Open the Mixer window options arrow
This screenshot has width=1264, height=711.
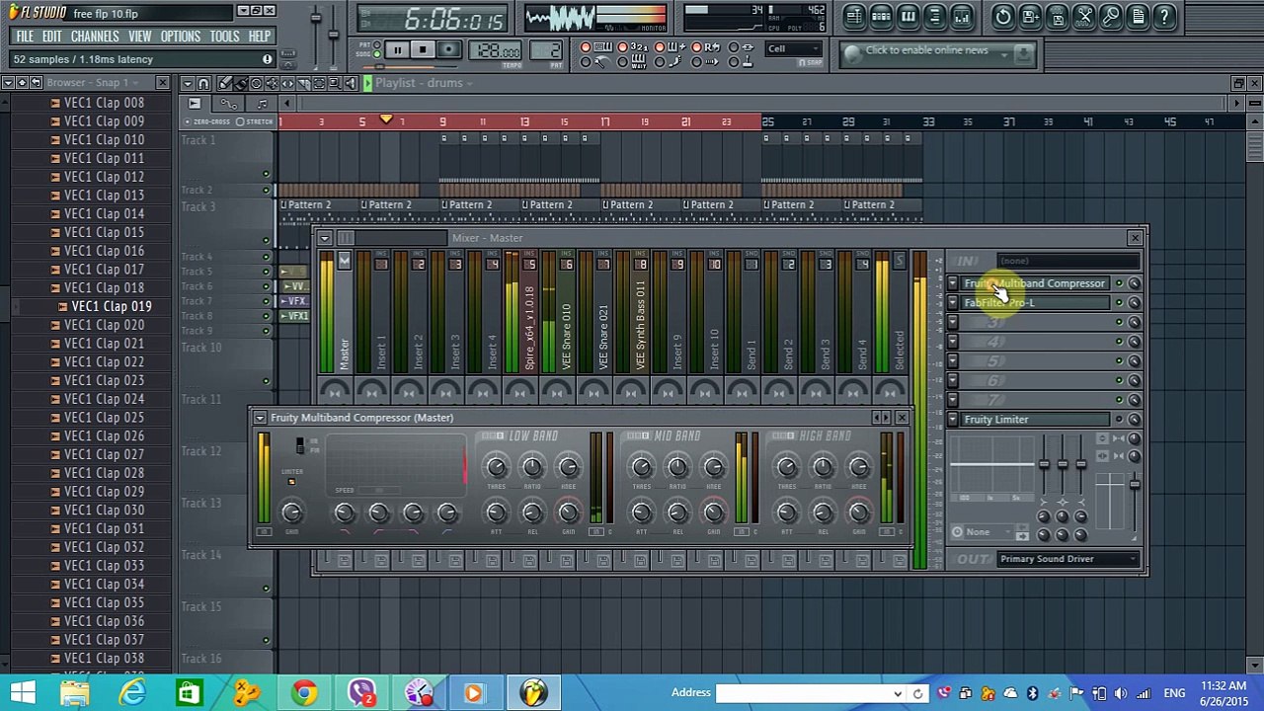pyautogui.click(x=324, y=238)
